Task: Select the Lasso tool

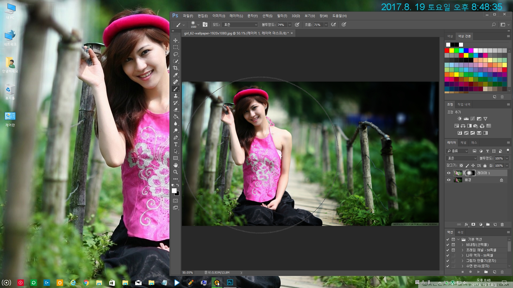Action: coord(176,54)
